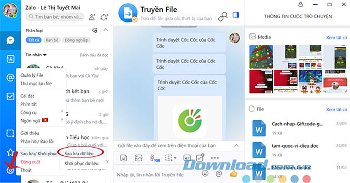Screen dimensions: 350x183
Task: Open the sticker picker icon
Action: pos(123,158)
